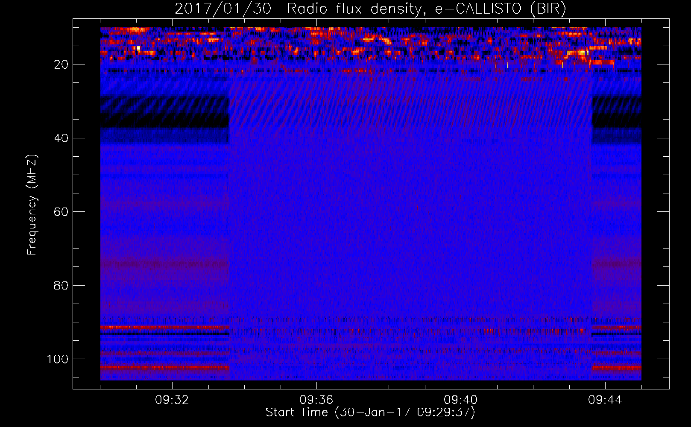
Task: Click the 'Start Time (30-Jan-17 09:29:37)' label
Action: click(x=370, y=412)
